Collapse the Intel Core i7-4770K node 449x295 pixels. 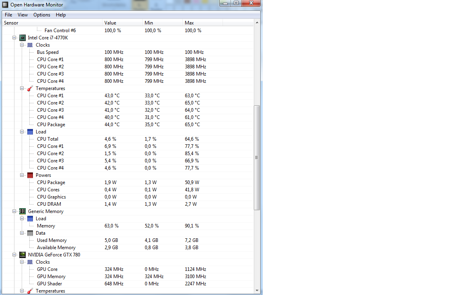[14, 37]
